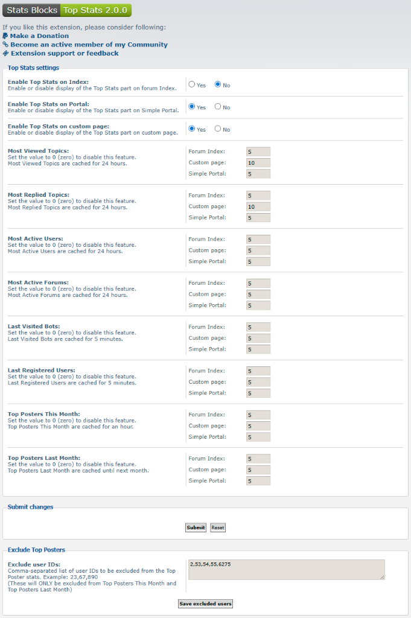Click the Reset button
Viewport: 411px width, 618px height.
[x=218, y=527]
